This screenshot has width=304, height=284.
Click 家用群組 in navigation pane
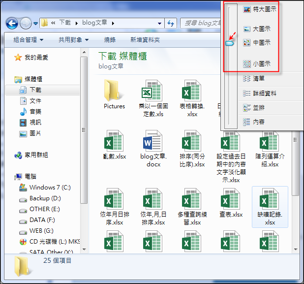coord(31,155)
